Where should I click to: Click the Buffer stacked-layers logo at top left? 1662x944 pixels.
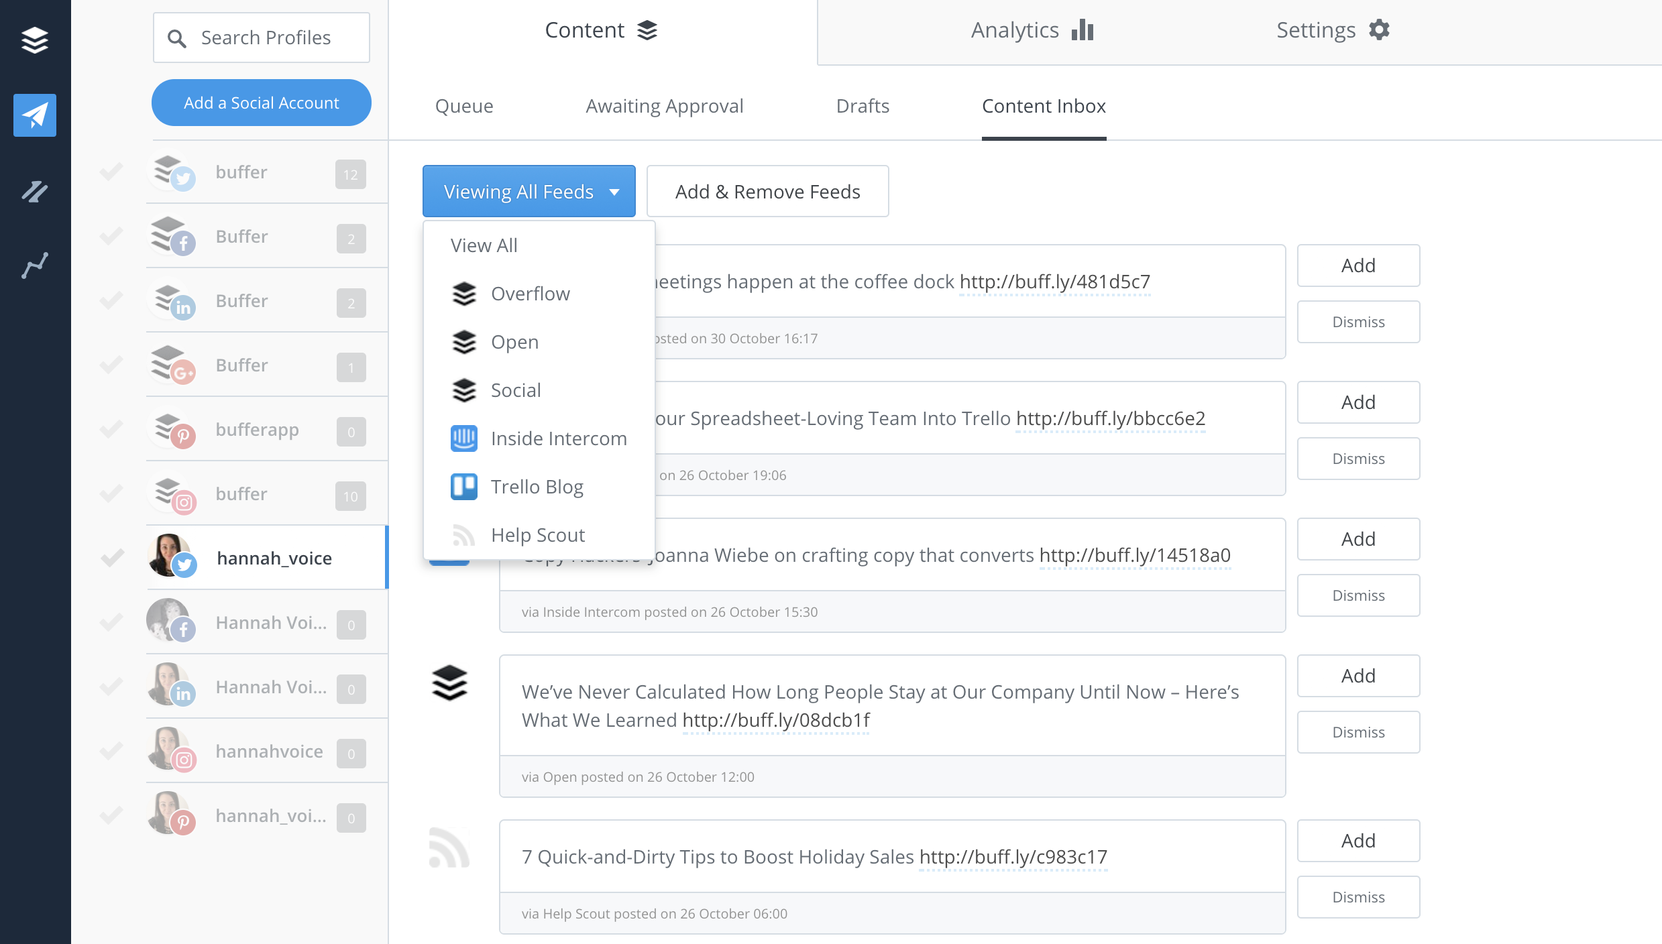(35, 40)
